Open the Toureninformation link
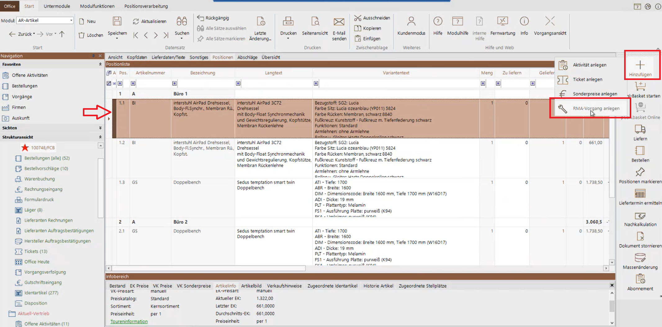Image resolution: width=662 pixels, height=327 pixels. click(x=129, y=321)
